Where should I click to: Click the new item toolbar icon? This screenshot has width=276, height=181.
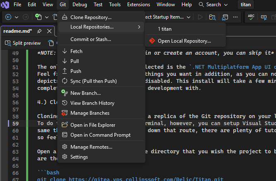click(x=39, y=17)
